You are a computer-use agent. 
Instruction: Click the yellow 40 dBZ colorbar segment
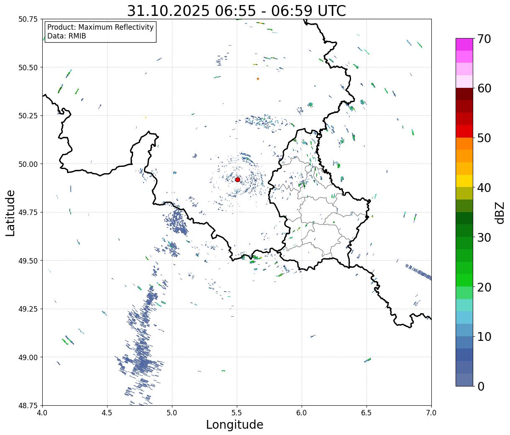click(464, 181)
